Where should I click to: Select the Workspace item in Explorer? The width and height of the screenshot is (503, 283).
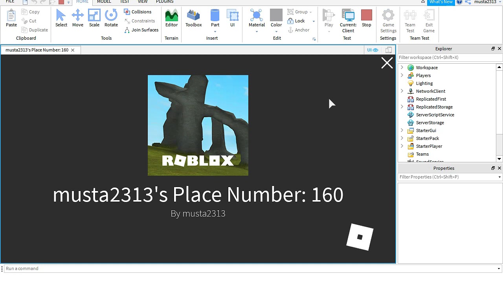tap(427, 68)
